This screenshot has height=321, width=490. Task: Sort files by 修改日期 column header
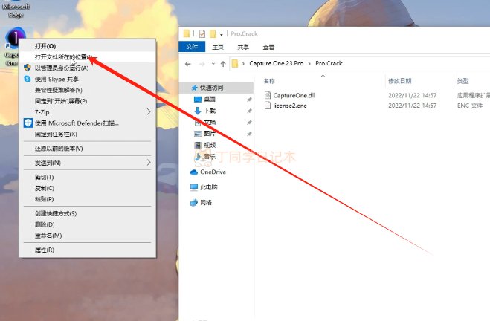coord(400,81)
